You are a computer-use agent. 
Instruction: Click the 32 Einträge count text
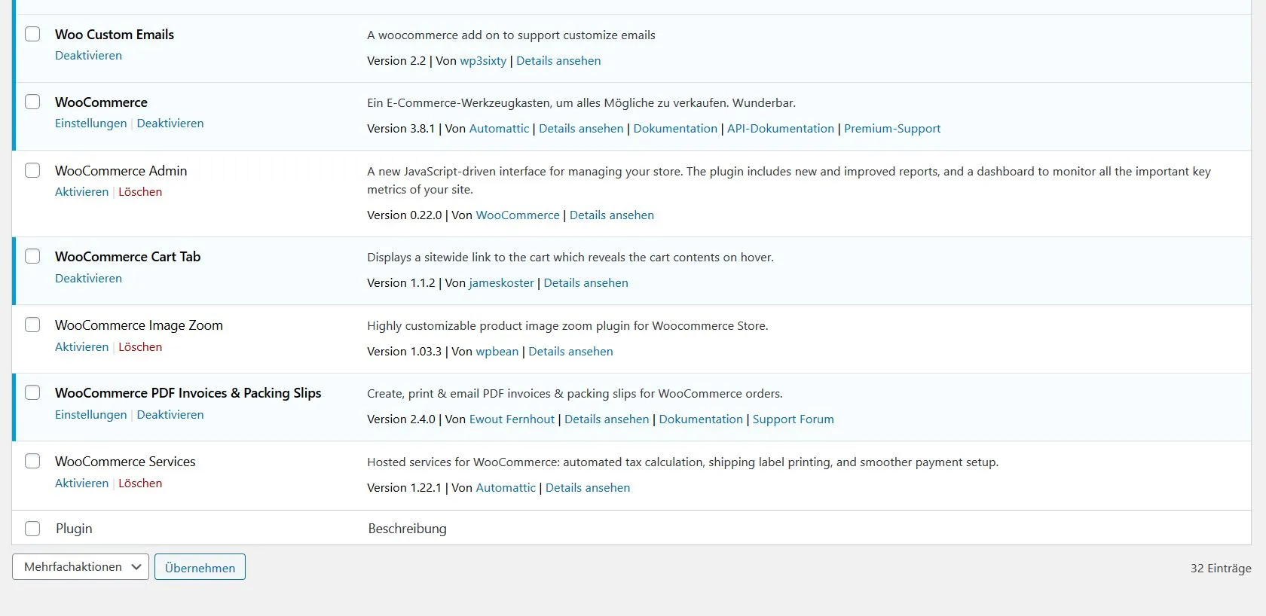pyautogui.click(x=1221, y=569)
